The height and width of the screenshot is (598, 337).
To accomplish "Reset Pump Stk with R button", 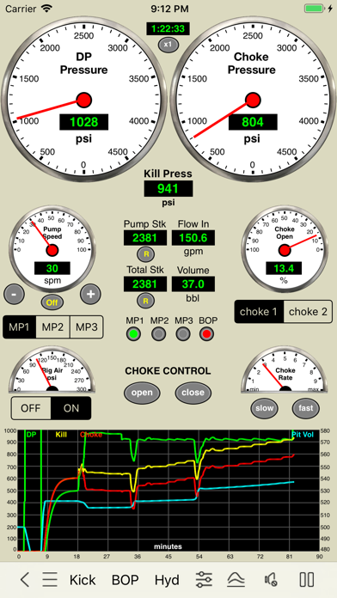I will click(x=145, y=253).
